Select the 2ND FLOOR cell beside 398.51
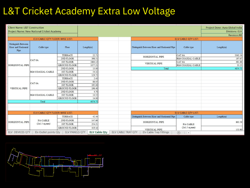 67,58
